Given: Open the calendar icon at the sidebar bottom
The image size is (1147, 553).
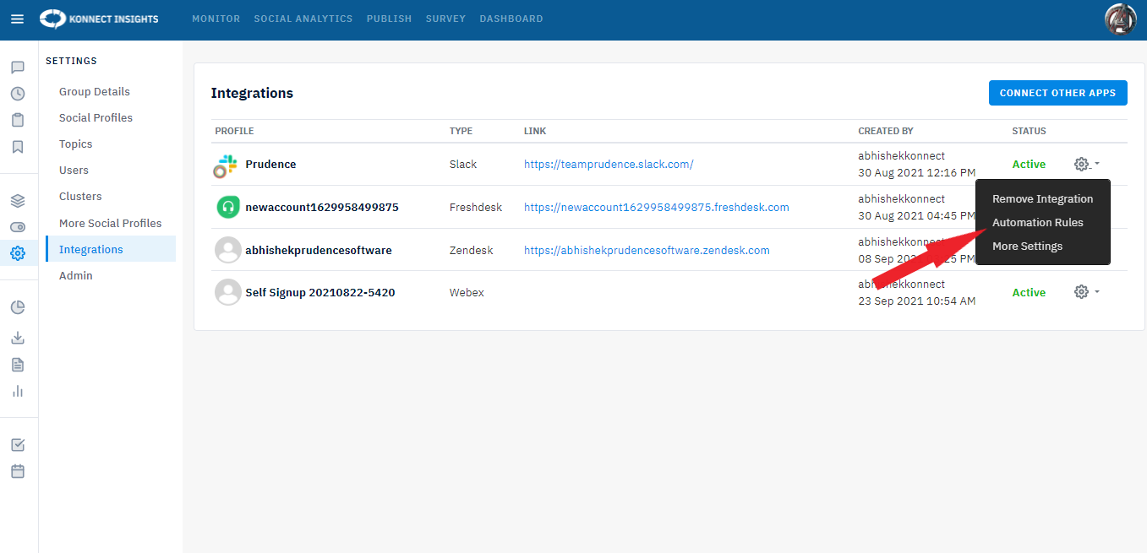Looking at the screenshot, I should coord(18,471).
